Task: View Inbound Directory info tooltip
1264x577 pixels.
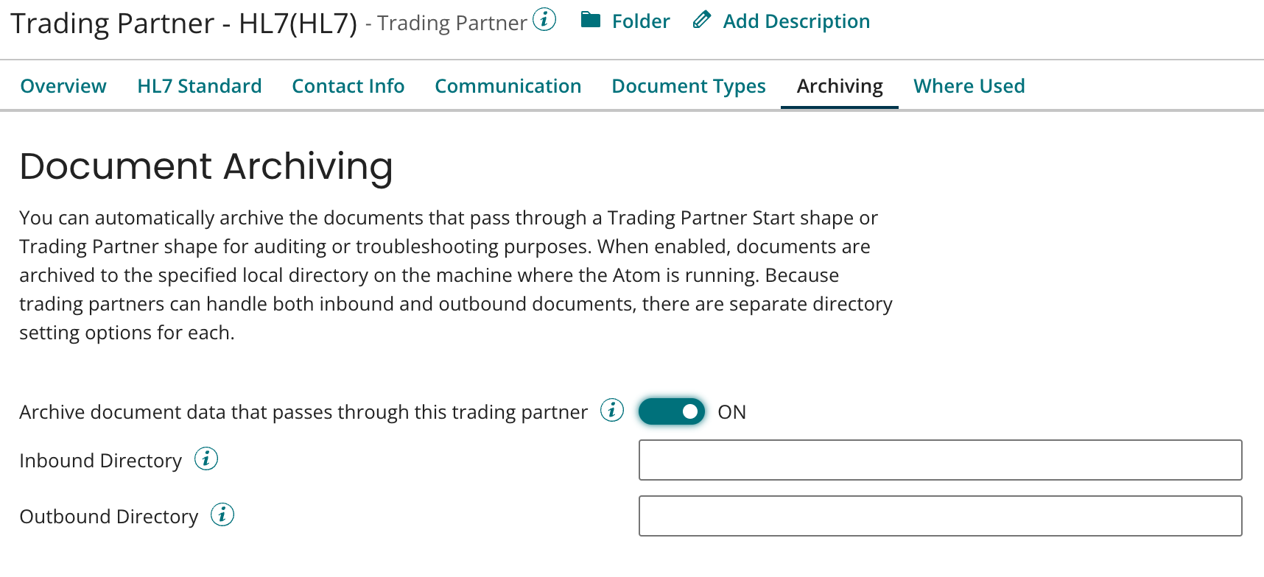Action: (x=207, y=459)
